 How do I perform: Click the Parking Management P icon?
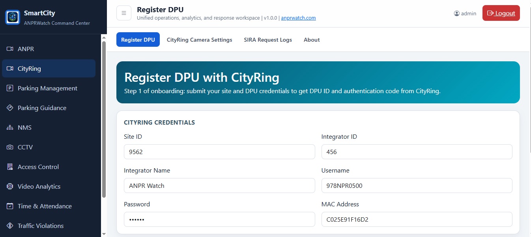click(10, 88)
